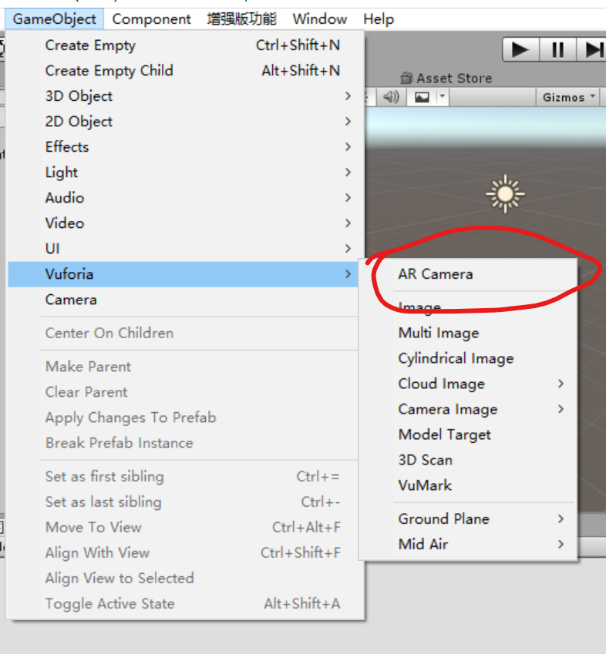Expand the Ground Plane submenu
The width and height of the screenshot is (606, 654).
(x=468, y=519)
